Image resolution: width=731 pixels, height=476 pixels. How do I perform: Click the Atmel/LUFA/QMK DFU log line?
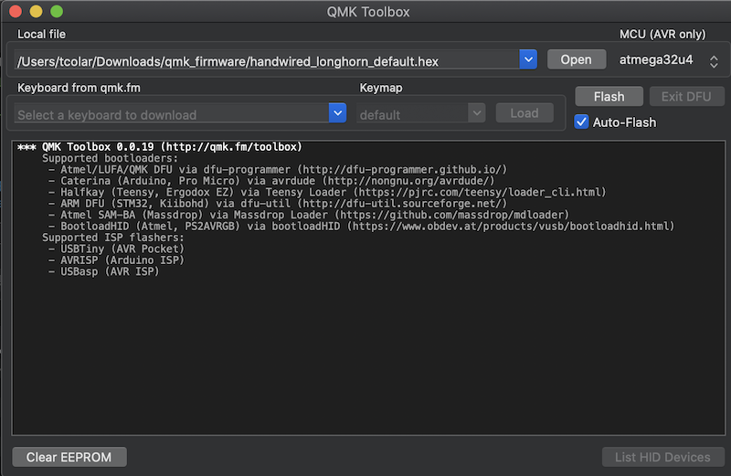coord(278,170)
